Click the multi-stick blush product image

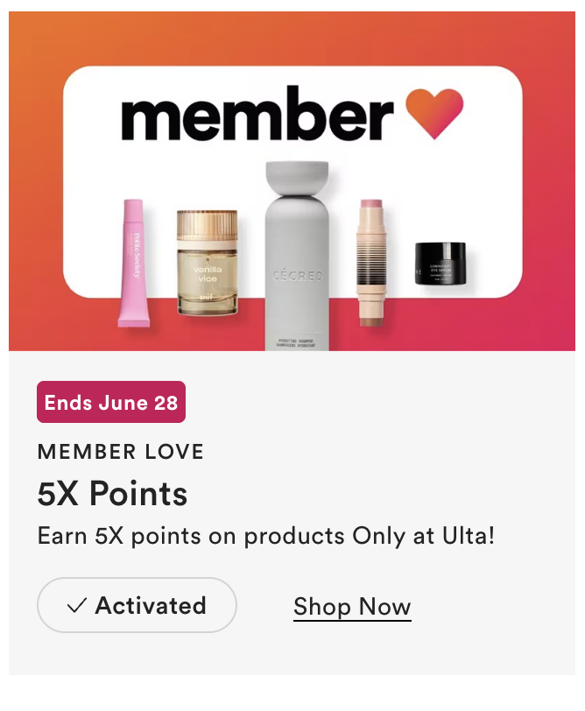tap(371, 263)
